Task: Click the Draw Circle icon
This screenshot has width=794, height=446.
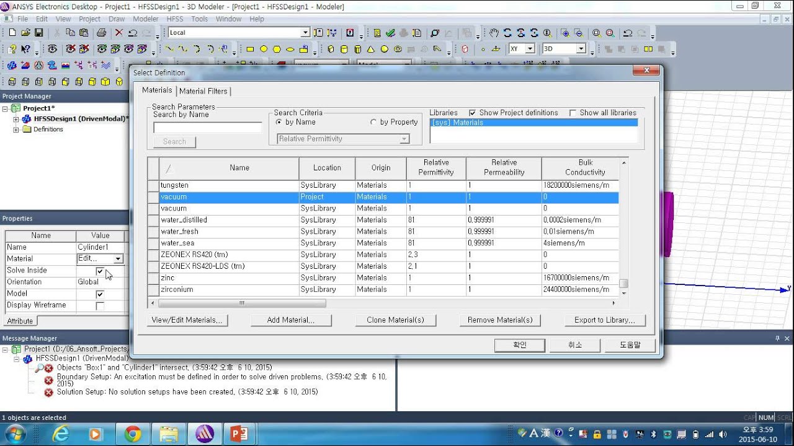Action: point(264,49)
